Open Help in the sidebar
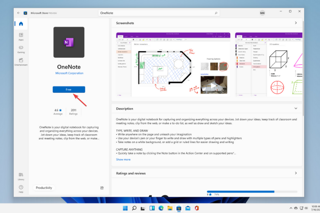Screen dimensions: 320x213 pos(21,189)
